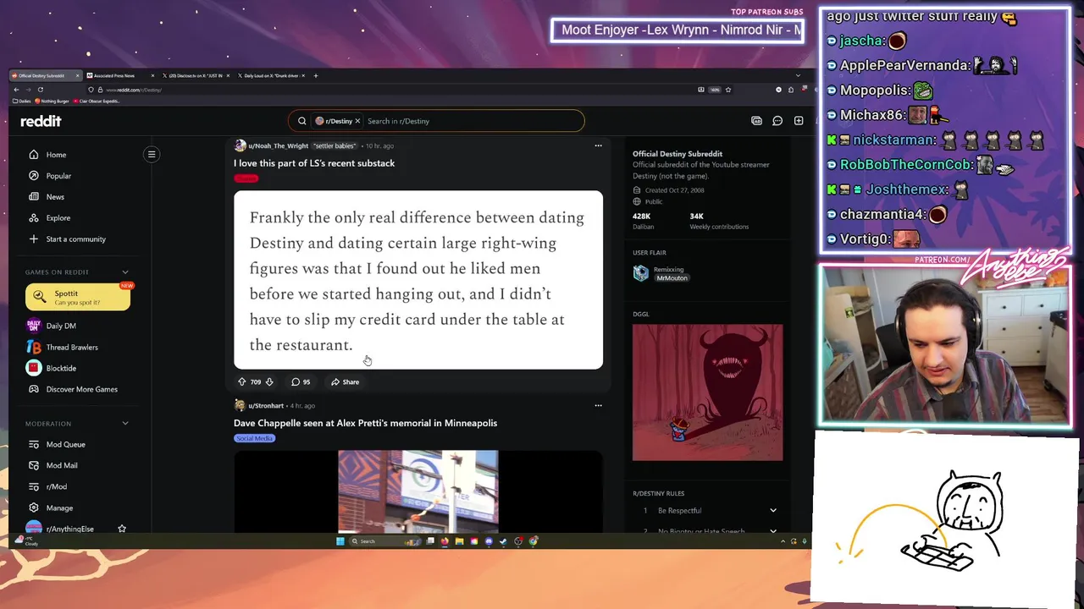Click the create post plus icon
The width and height of the screenshot is (1084, 609).
799,121
